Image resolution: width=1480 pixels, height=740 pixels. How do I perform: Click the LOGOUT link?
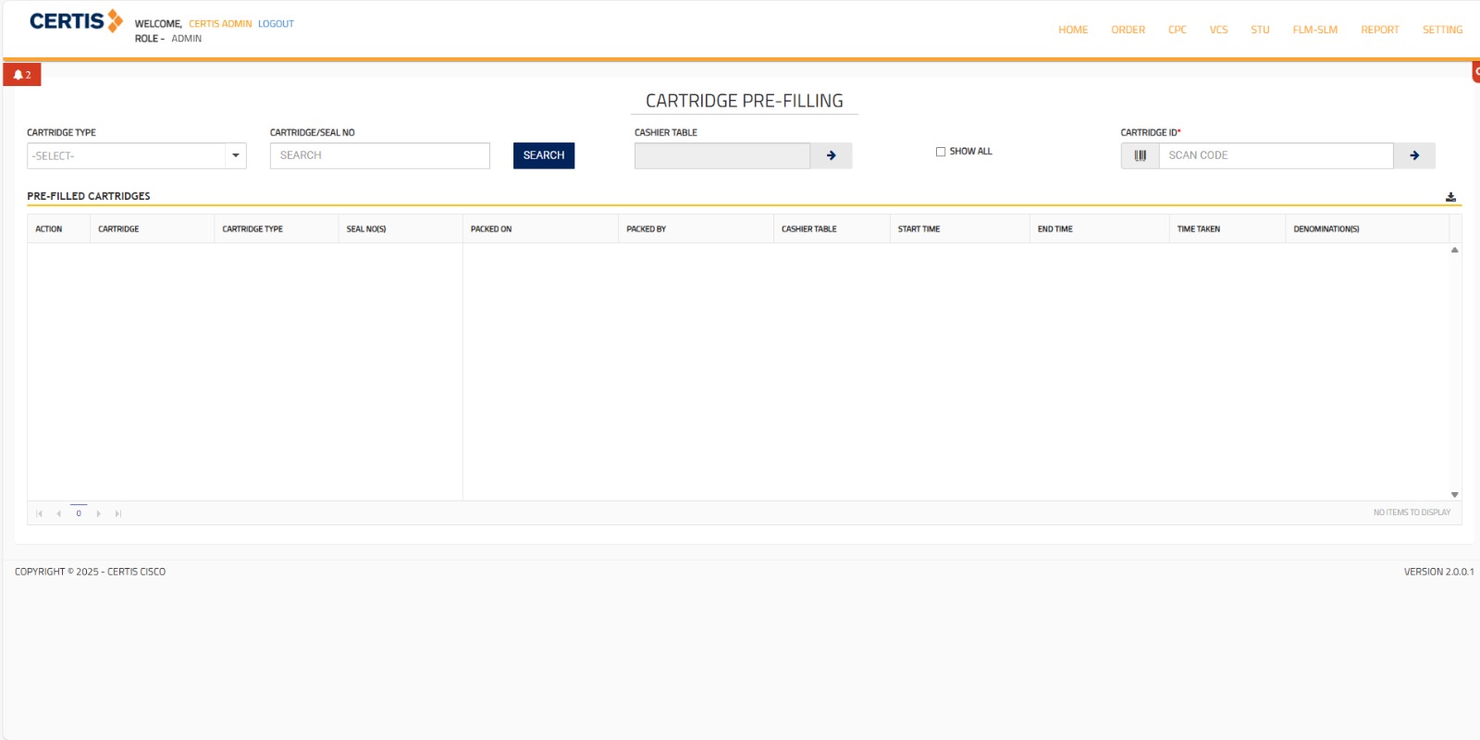[276, 24]
